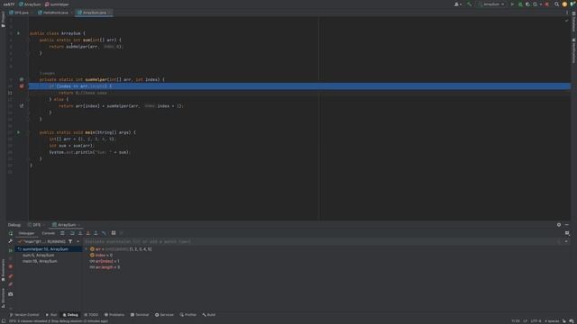
Task: Click the red Stop icon in debug panel
Action: 10,266
